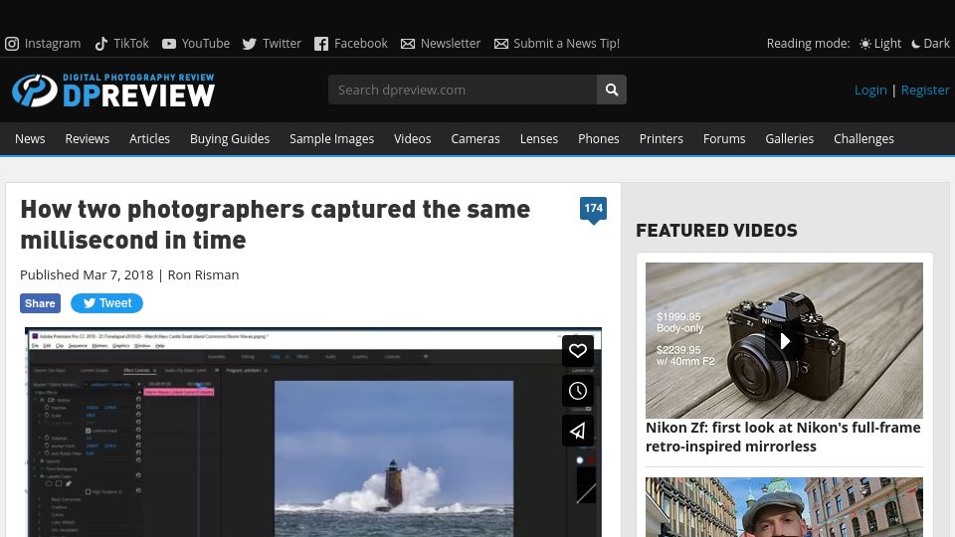Open the Instagram social link
The image size is (955, 537).
[43, 43]
